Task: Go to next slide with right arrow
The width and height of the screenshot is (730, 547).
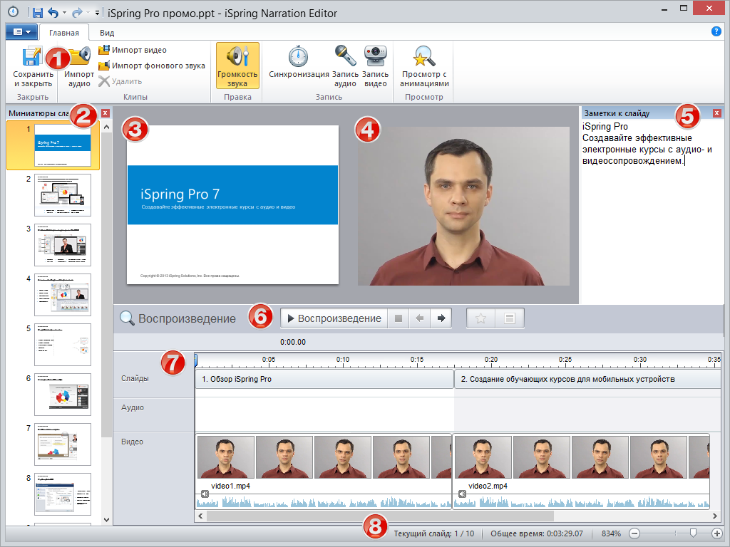Action: pos(441,318)
